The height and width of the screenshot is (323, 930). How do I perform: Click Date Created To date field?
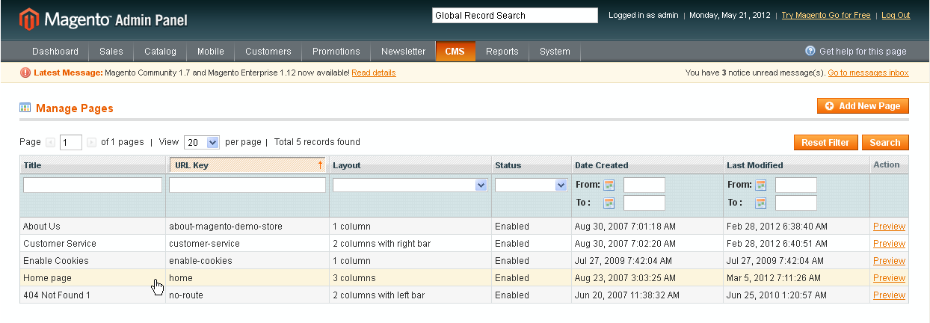(x=644, y=203)
